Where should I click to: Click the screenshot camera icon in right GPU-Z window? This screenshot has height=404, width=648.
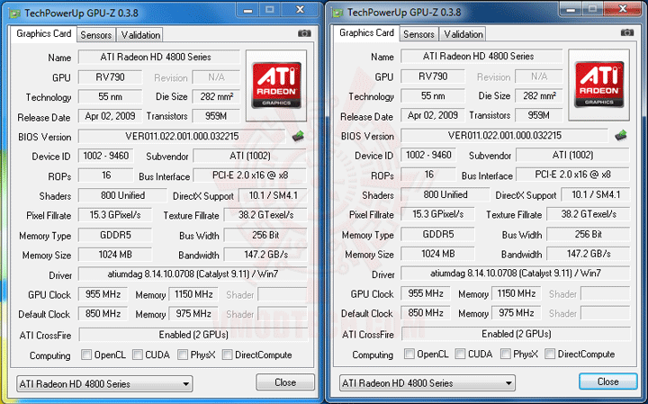point(627,32)
